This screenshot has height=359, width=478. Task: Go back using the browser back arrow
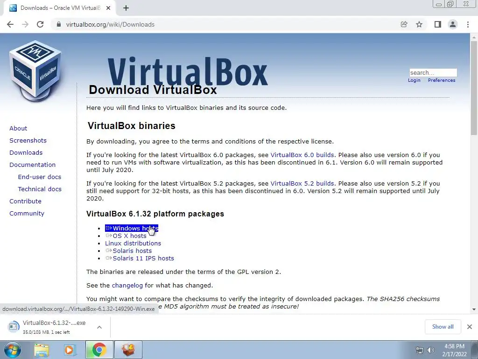point(10,24)
